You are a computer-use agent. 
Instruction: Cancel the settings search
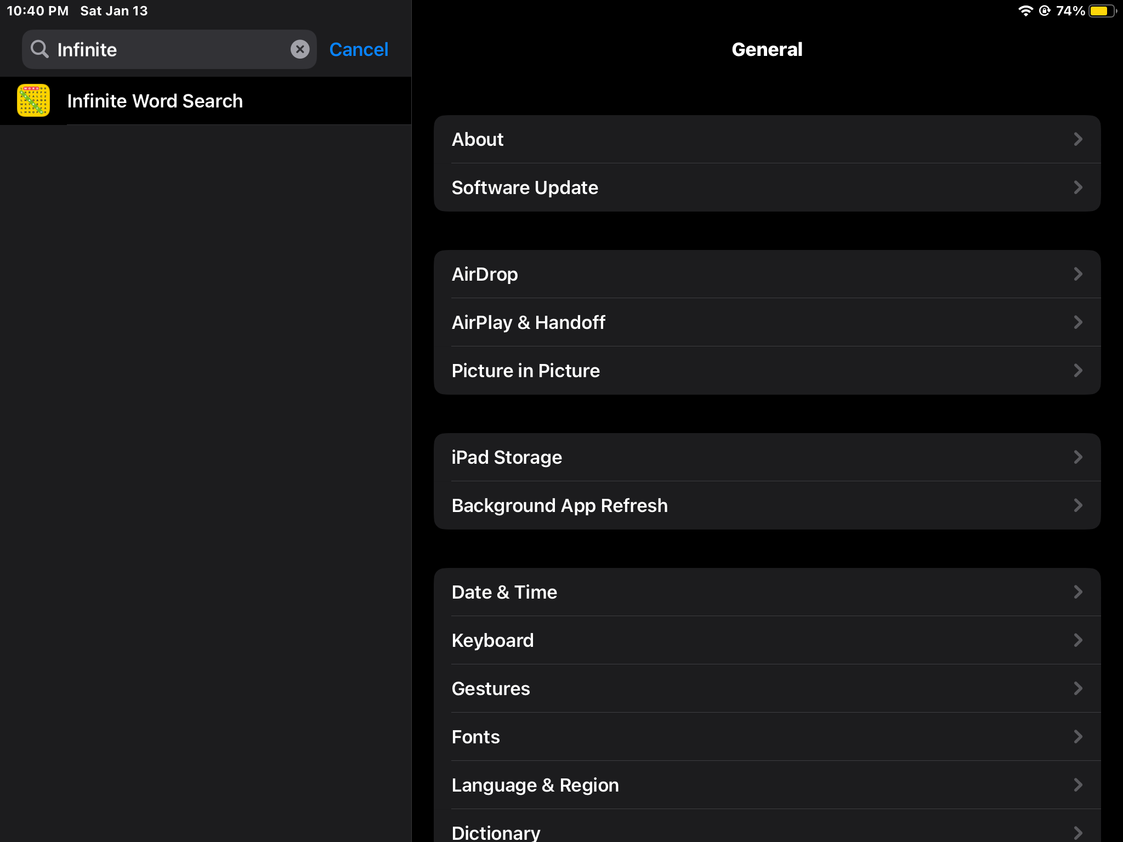(x=359, y=49)
